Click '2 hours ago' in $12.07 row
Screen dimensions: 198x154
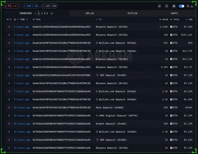[22, 67]
